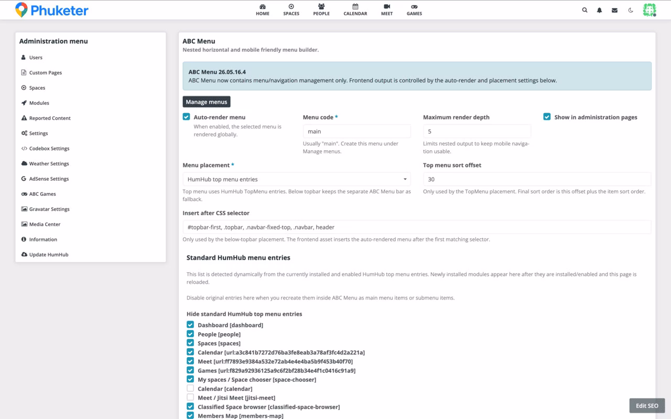Click the Custom Pages file icon
This screenshot has height=419, width=671.
pos(24,73)
